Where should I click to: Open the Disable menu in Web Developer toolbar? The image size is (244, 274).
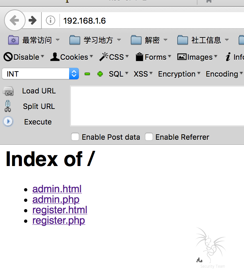pyautogui.click(x=24, y=57)
